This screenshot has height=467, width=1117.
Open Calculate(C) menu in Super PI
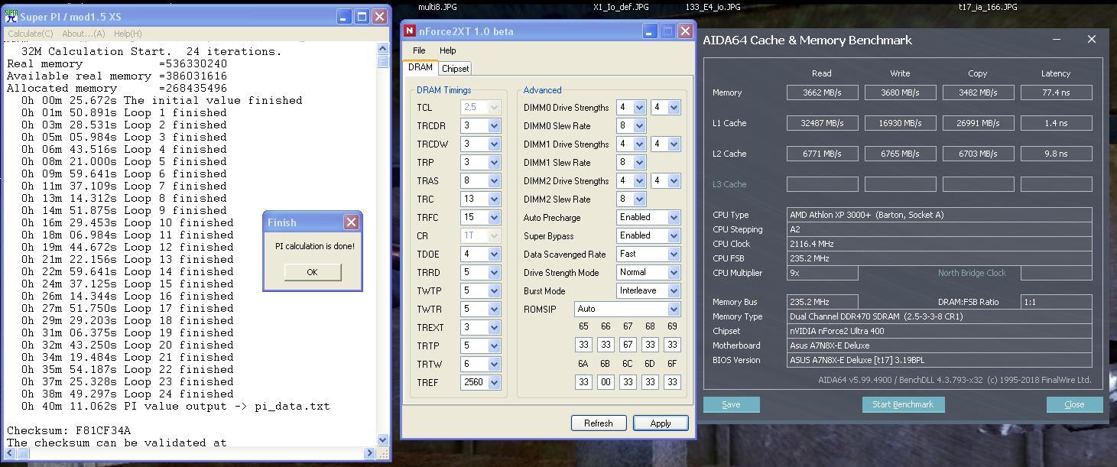31,34
